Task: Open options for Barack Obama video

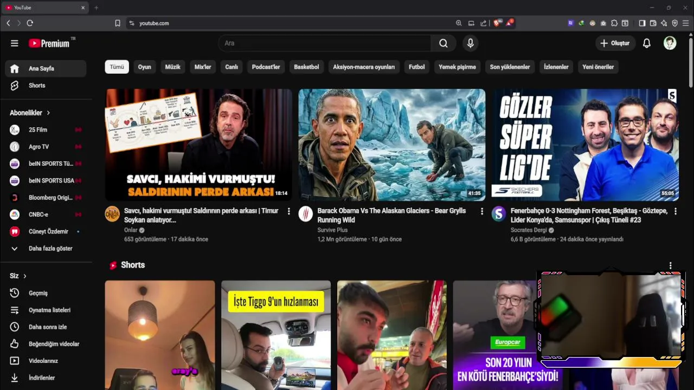Action: point(482,211)
